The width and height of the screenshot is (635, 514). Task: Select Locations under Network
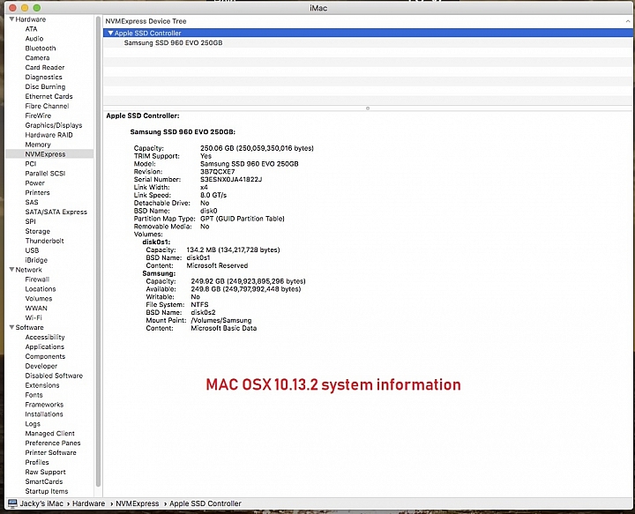(40, 289)
